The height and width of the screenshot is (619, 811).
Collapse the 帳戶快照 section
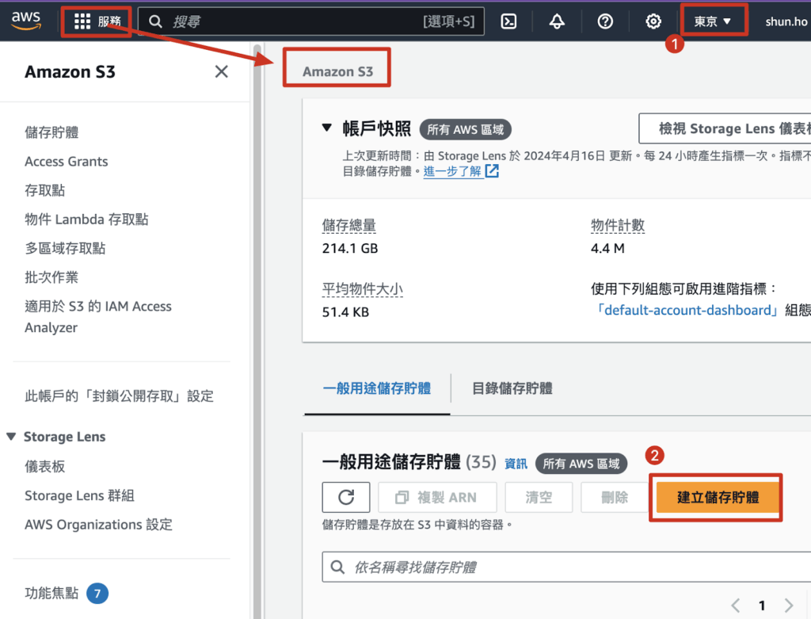pos(327,128)
